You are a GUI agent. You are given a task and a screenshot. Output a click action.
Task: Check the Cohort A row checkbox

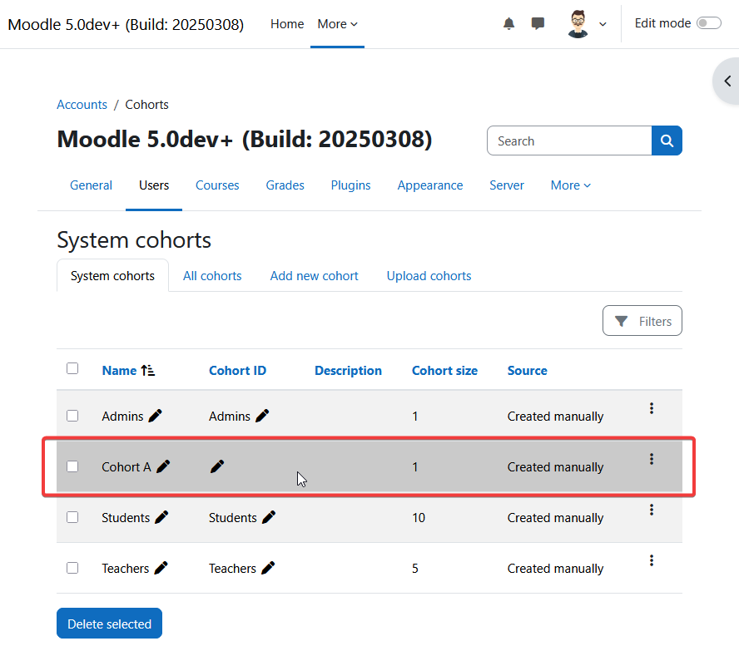[x=72, y=466]
